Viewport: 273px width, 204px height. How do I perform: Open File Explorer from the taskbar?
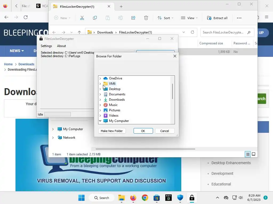(122, 198)
